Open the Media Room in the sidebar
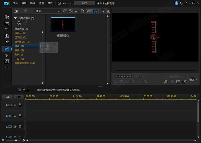The width and height of the screenshot is (201, 143). [x=7, y=17]
